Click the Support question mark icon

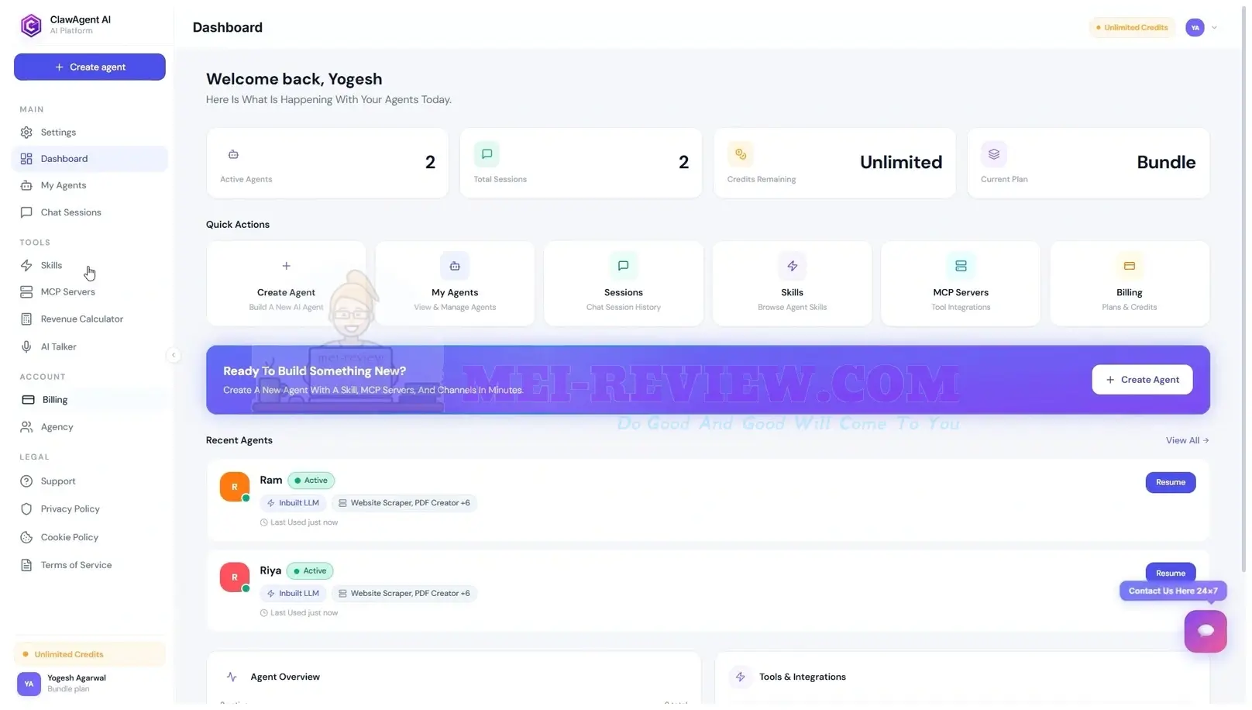click(x=26, y=481)
